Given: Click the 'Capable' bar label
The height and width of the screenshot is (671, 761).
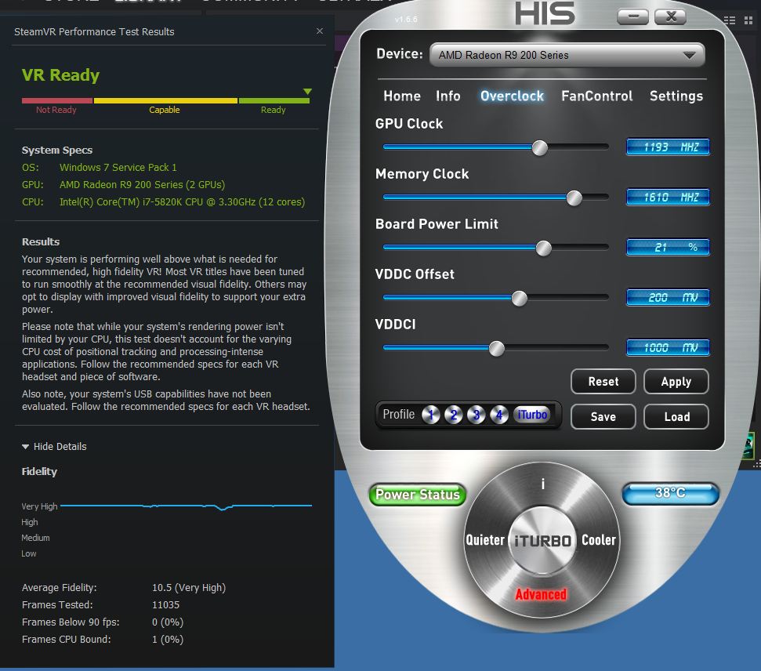Looking at the screenshot, I should 164,110.
